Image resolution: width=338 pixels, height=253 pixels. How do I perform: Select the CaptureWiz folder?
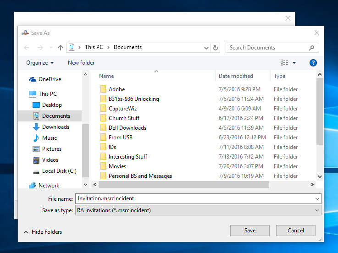pos(122,109)
